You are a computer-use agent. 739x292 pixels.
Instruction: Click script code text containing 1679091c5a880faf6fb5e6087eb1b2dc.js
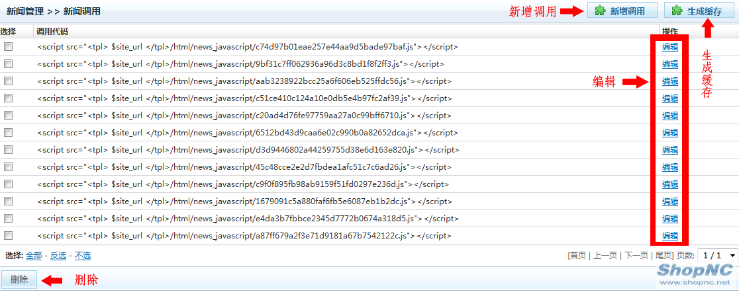(x=244, y=201)
